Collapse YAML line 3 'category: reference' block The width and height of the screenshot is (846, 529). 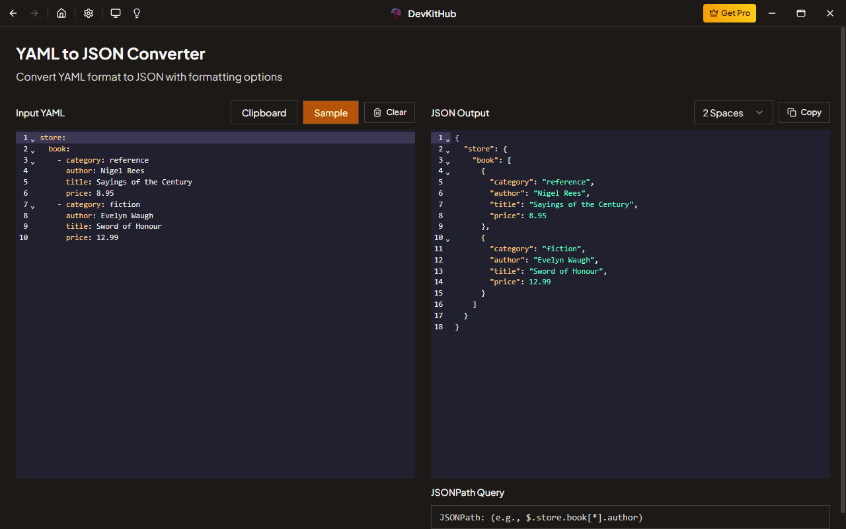[33, 162]
